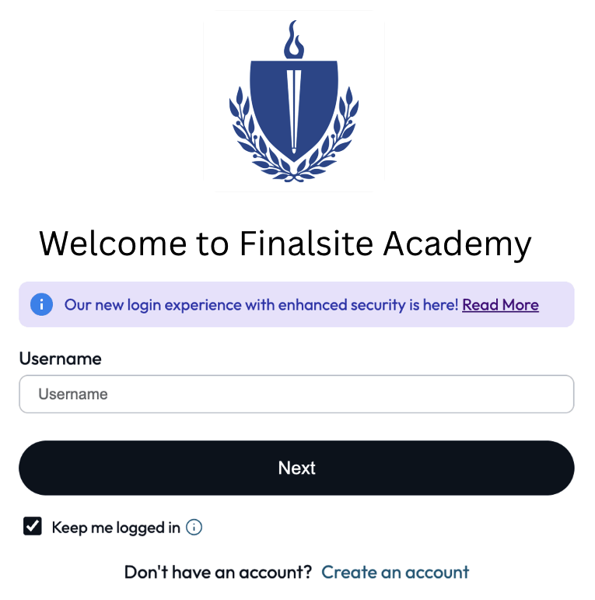Click the "Keep me logged in" label text
This screenshot has width=595, height=600.
(116, 528)
